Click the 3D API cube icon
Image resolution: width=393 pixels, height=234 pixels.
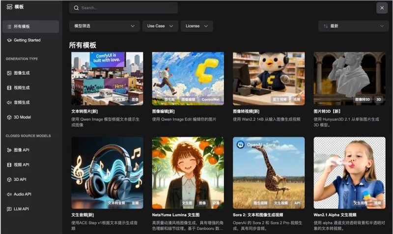9,179
